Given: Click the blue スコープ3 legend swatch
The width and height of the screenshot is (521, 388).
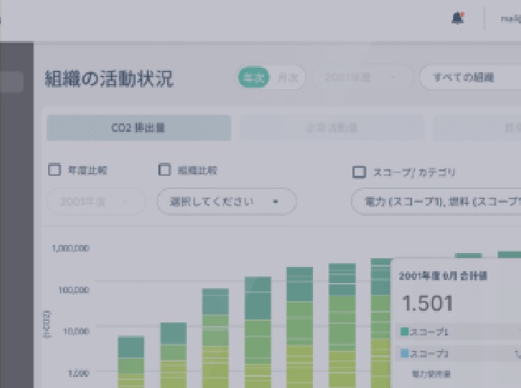Looking at the screenshot, I should [x=404, y=354].
